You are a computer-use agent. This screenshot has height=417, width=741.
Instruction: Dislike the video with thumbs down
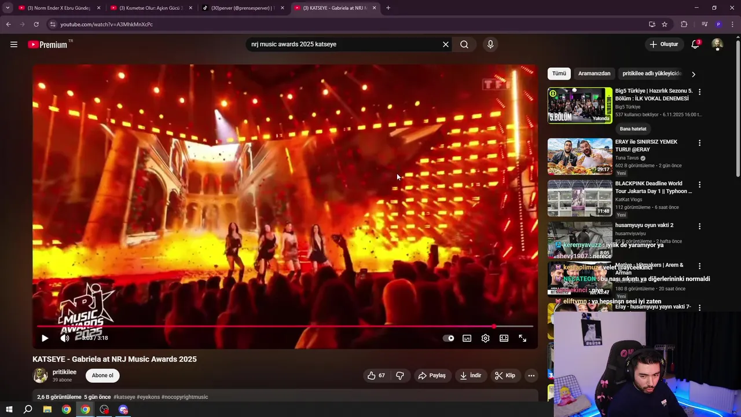(400, 375)
